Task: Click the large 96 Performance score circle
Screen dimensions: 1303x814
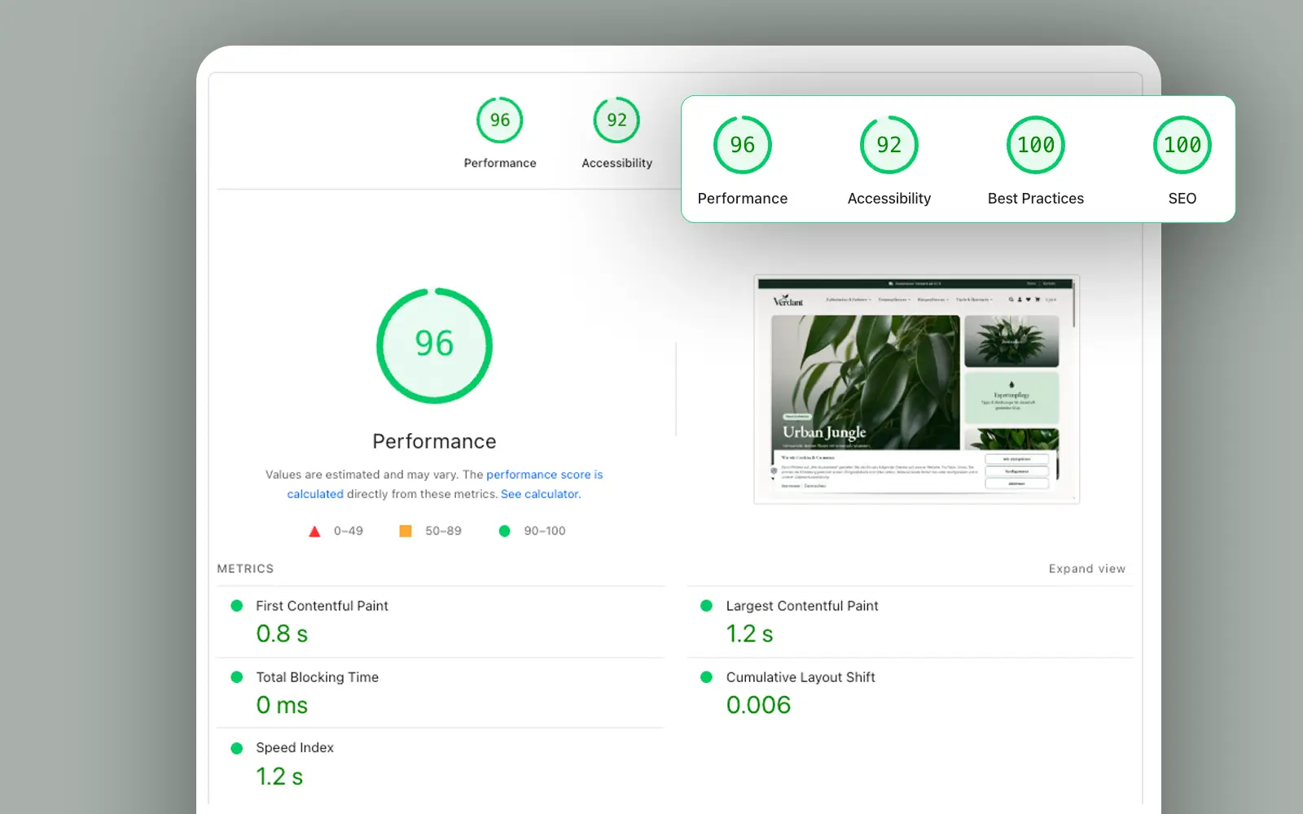Action: coord(434,345)
